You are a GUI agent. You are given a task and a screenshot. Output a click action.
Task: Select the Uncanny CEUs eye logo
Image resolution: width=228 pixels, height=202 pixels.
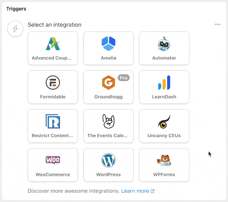pos(164,122)
